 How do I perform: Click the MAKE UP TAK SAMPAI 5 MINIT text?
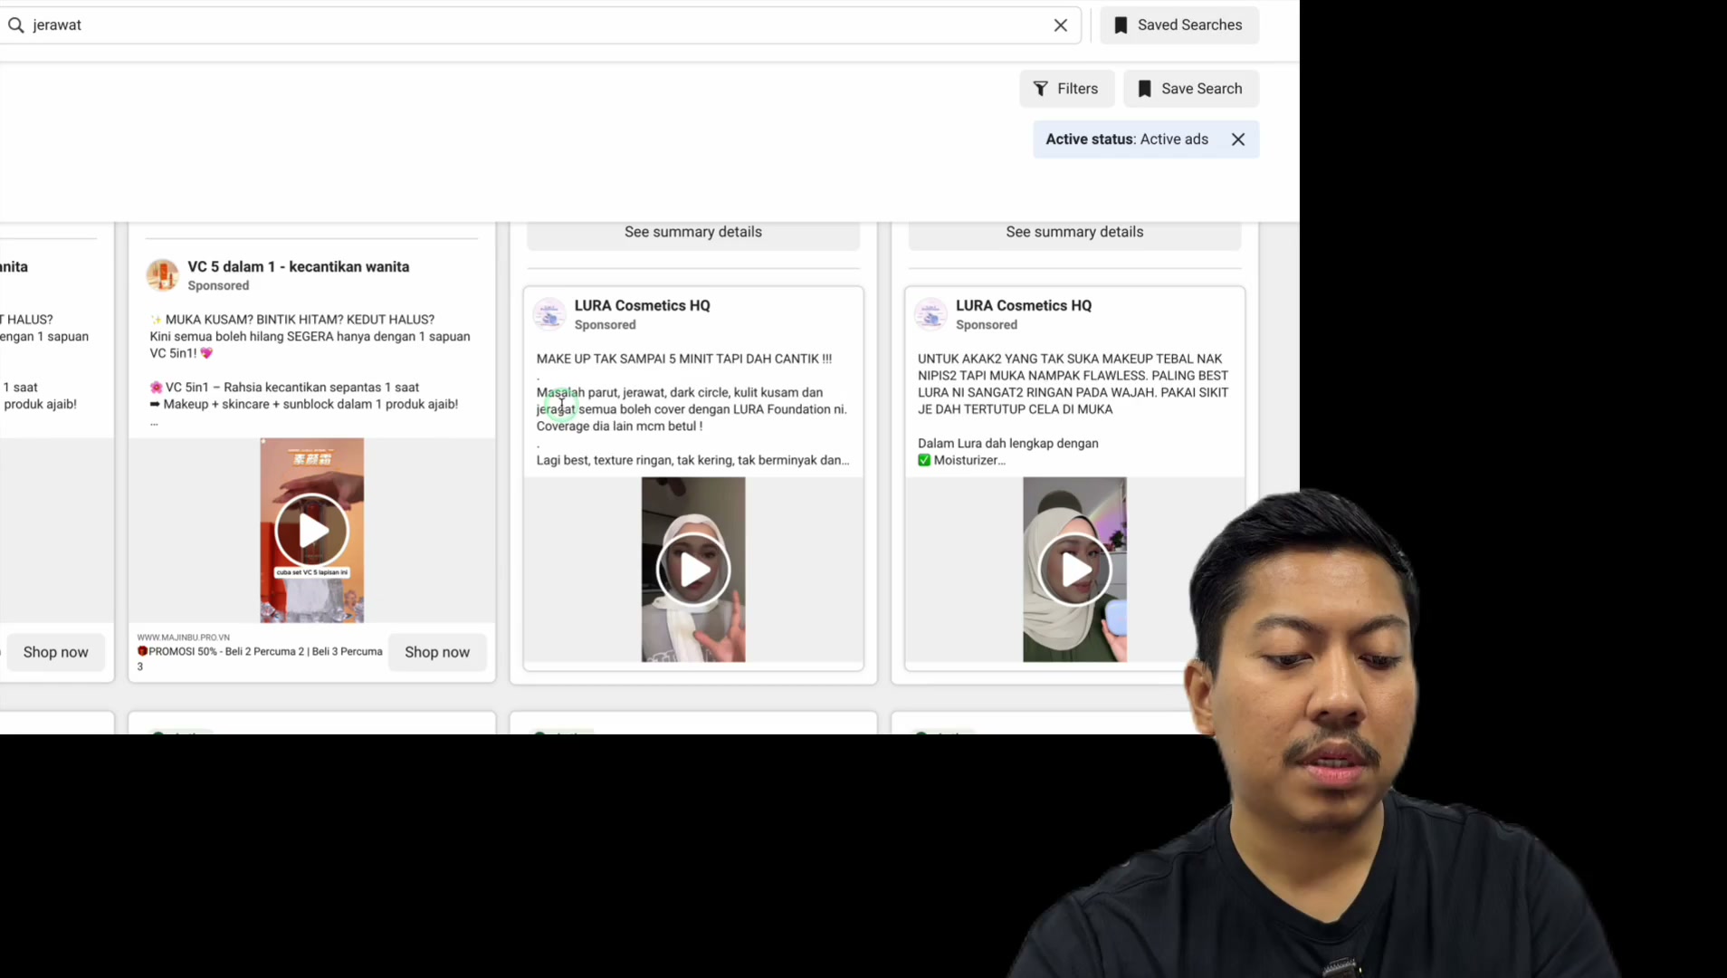[x=684, y=359]
